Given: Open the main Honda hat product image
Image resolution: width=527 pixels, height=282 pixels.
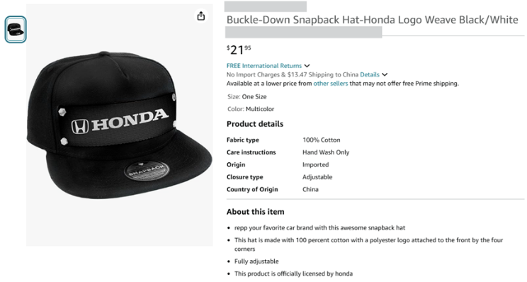Looking at the screenshot, I should pos(119,125).
